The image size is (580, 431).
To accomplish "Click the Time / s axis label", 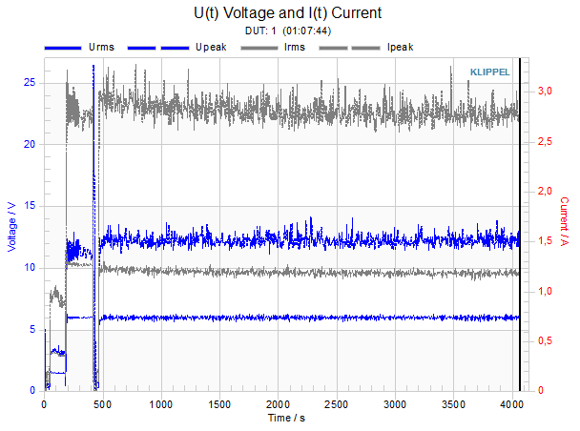I will click(286, 418).
